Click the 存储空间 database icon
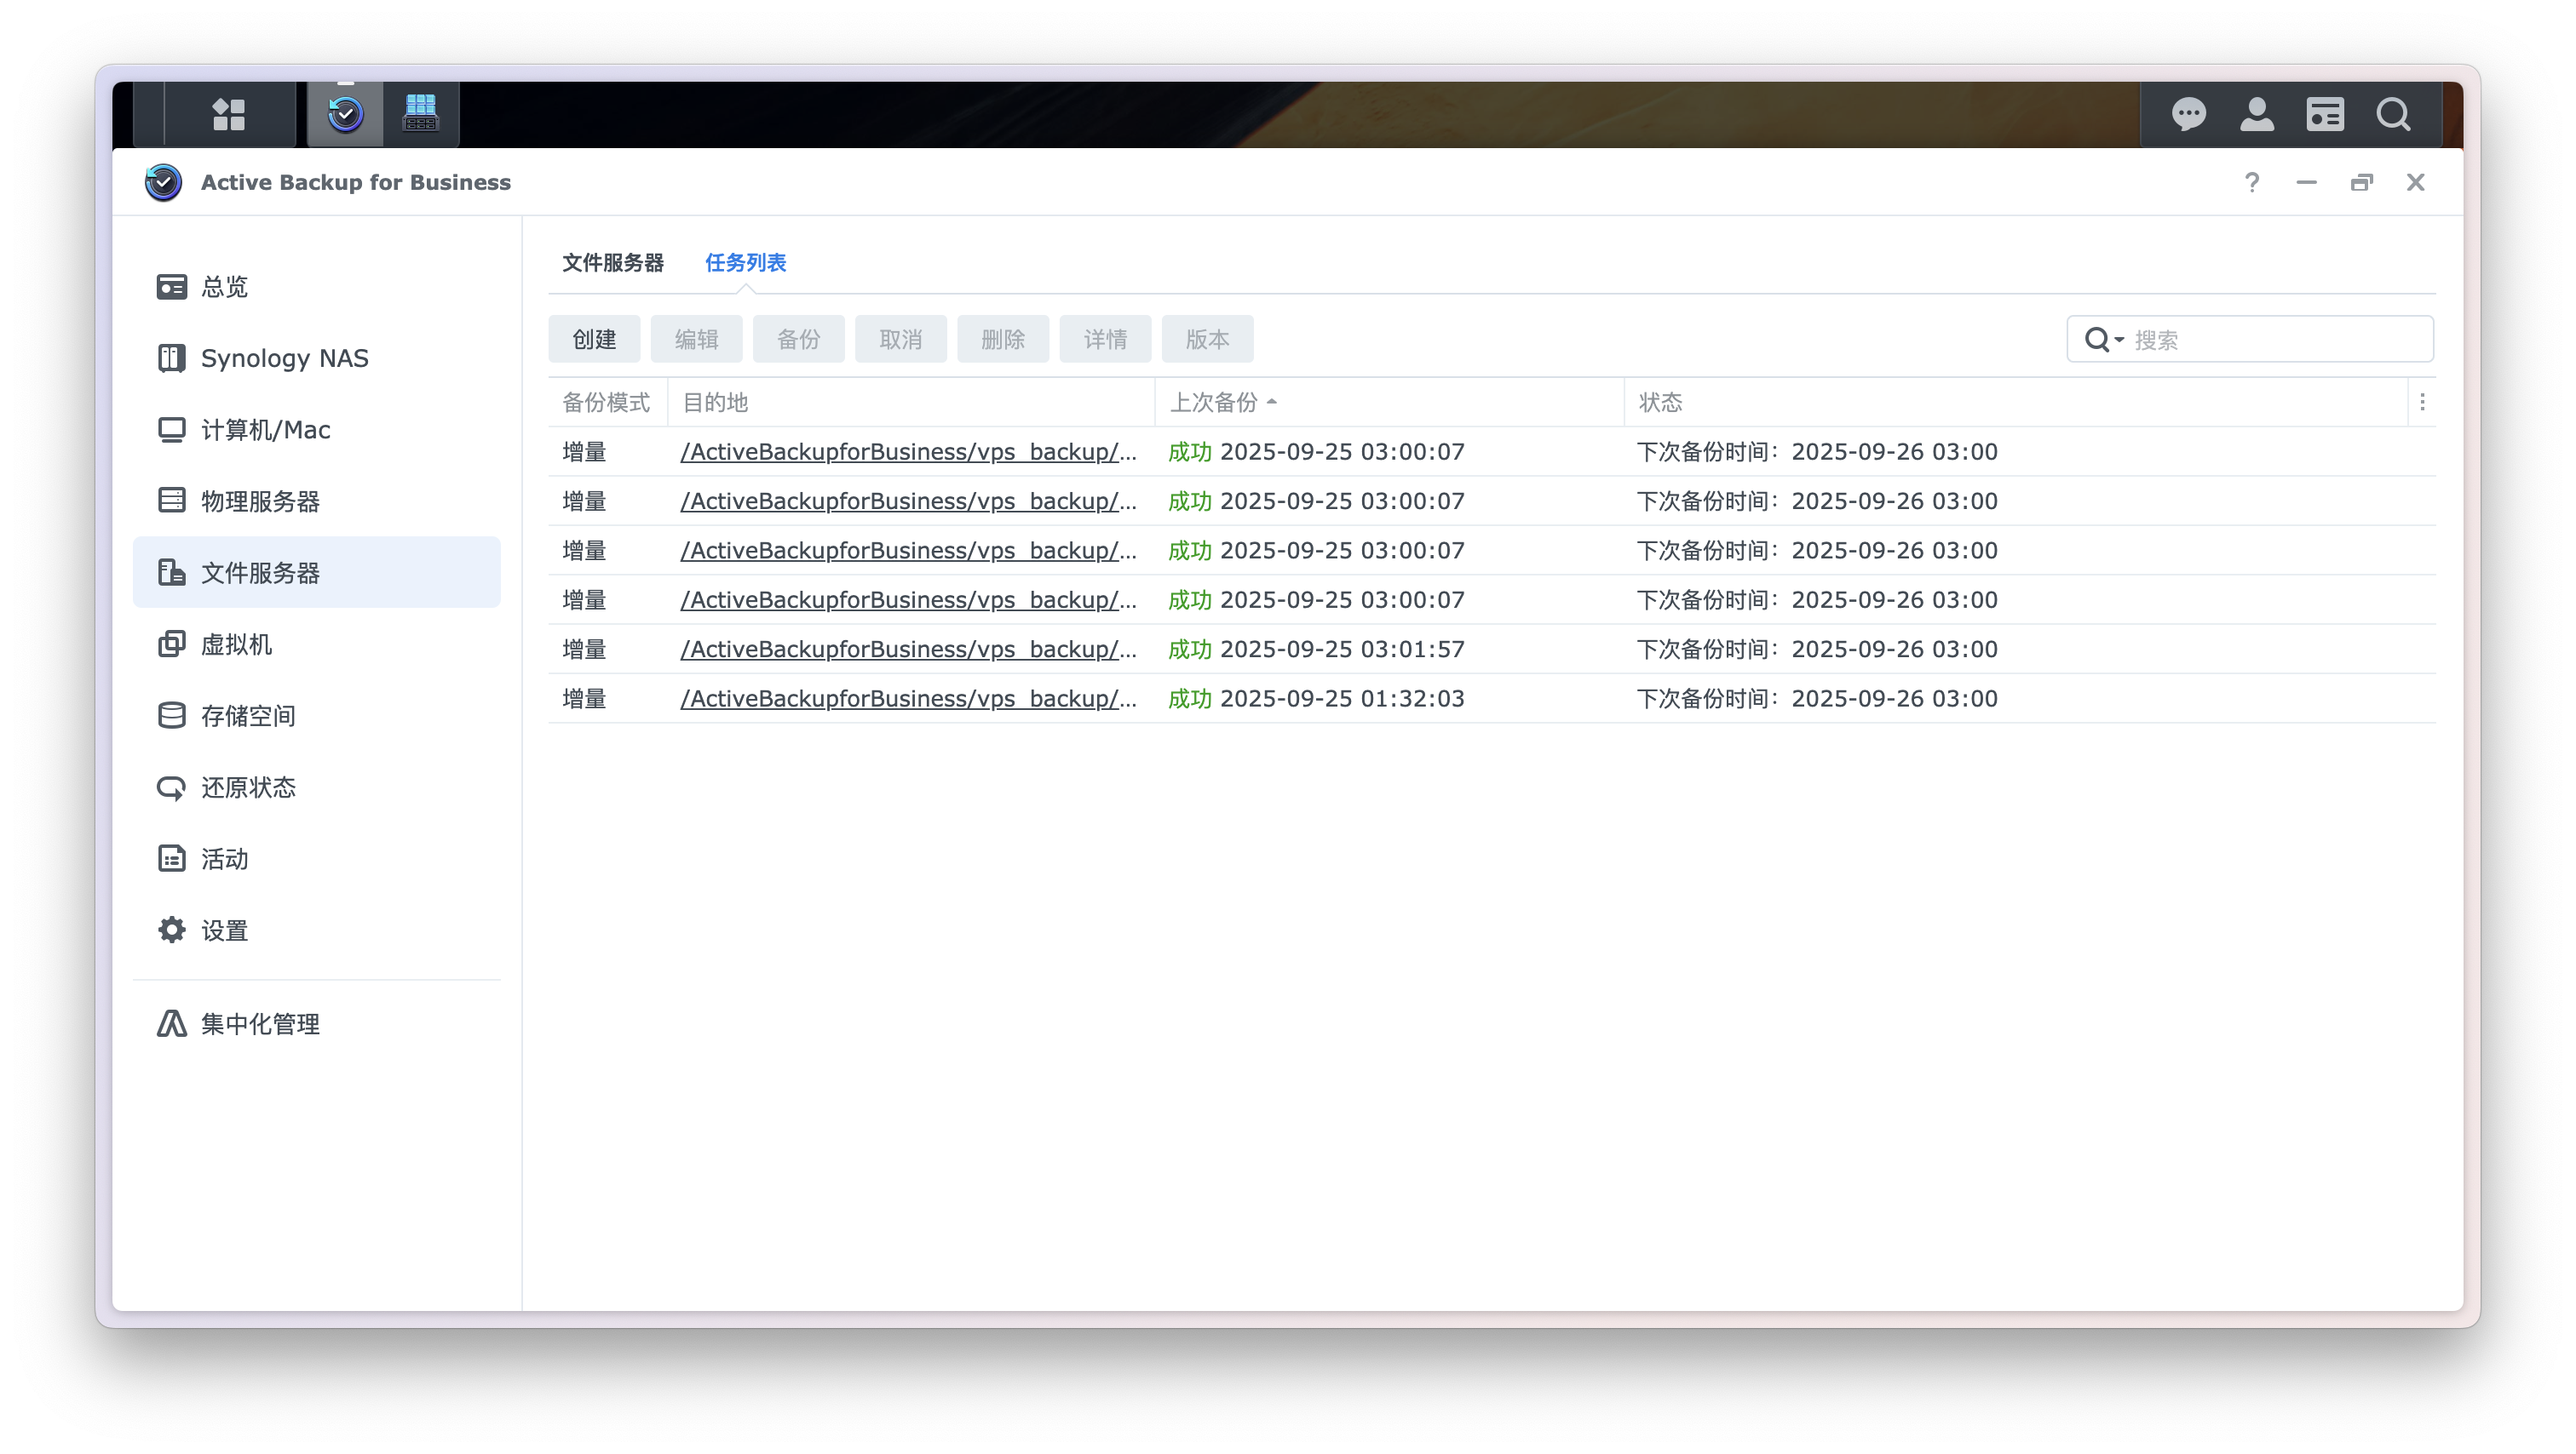The image size is (2576, 1454). 171,716
